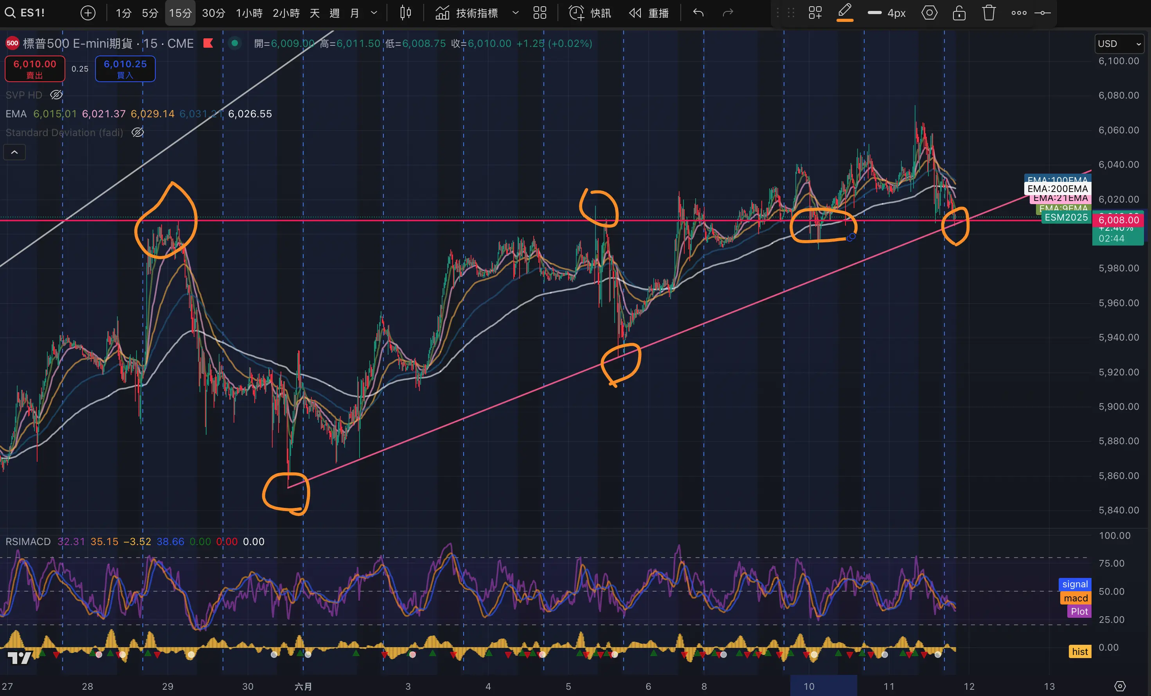The width and height of the screenshot is (1151, 696).
Task: Click the 六月 label on time axis
Action: click(303, 686)
